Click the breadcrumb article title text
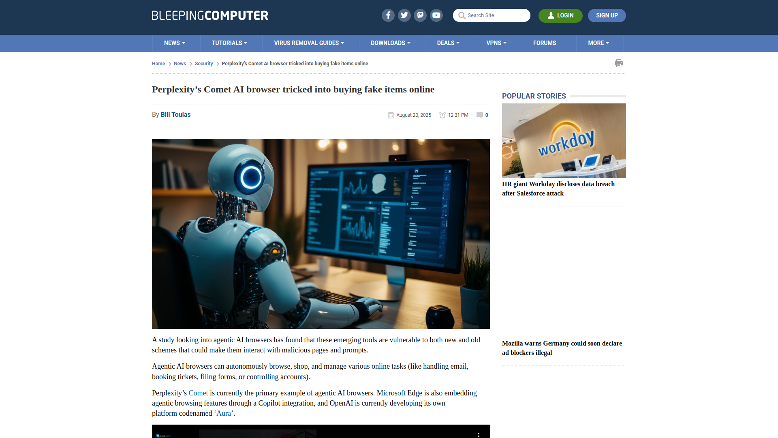The width and height of the screenshot is (778, 438). [295, 64]
